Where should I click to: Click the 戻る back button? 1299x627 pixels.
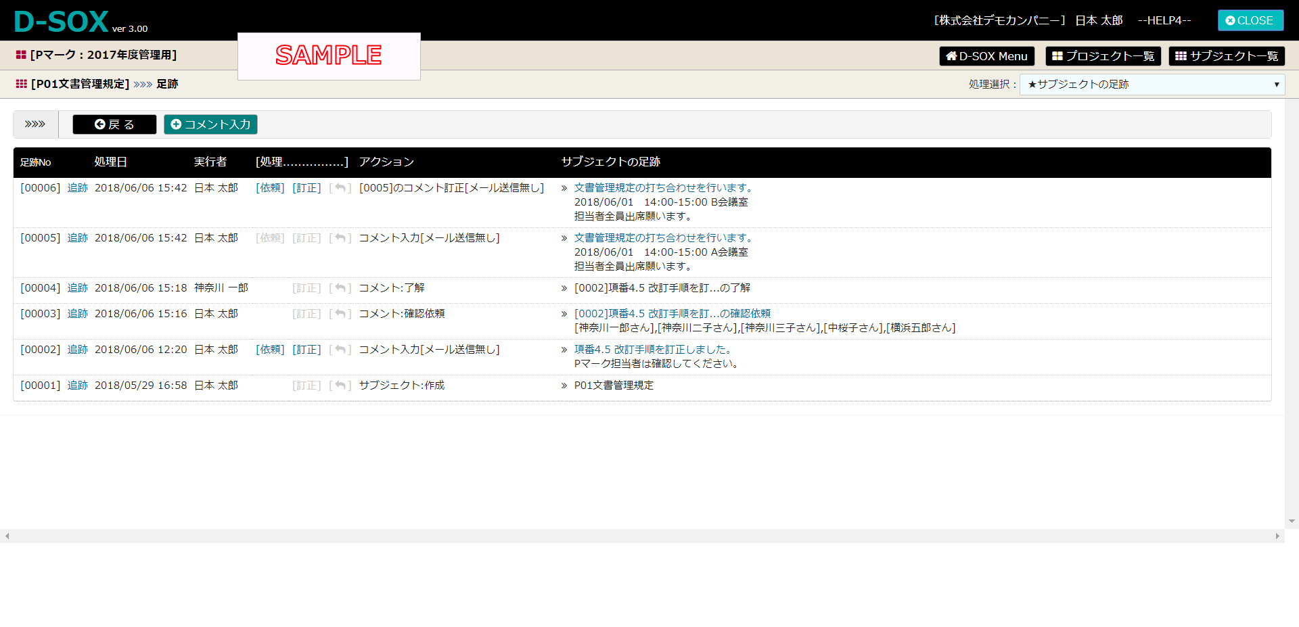point(114,124)
